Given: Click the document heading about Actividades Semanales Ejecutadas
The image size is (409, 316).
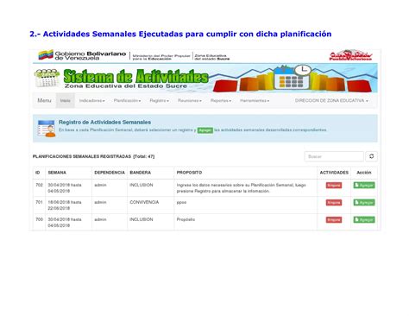Looking at the screenshot, I should (180, 34).
